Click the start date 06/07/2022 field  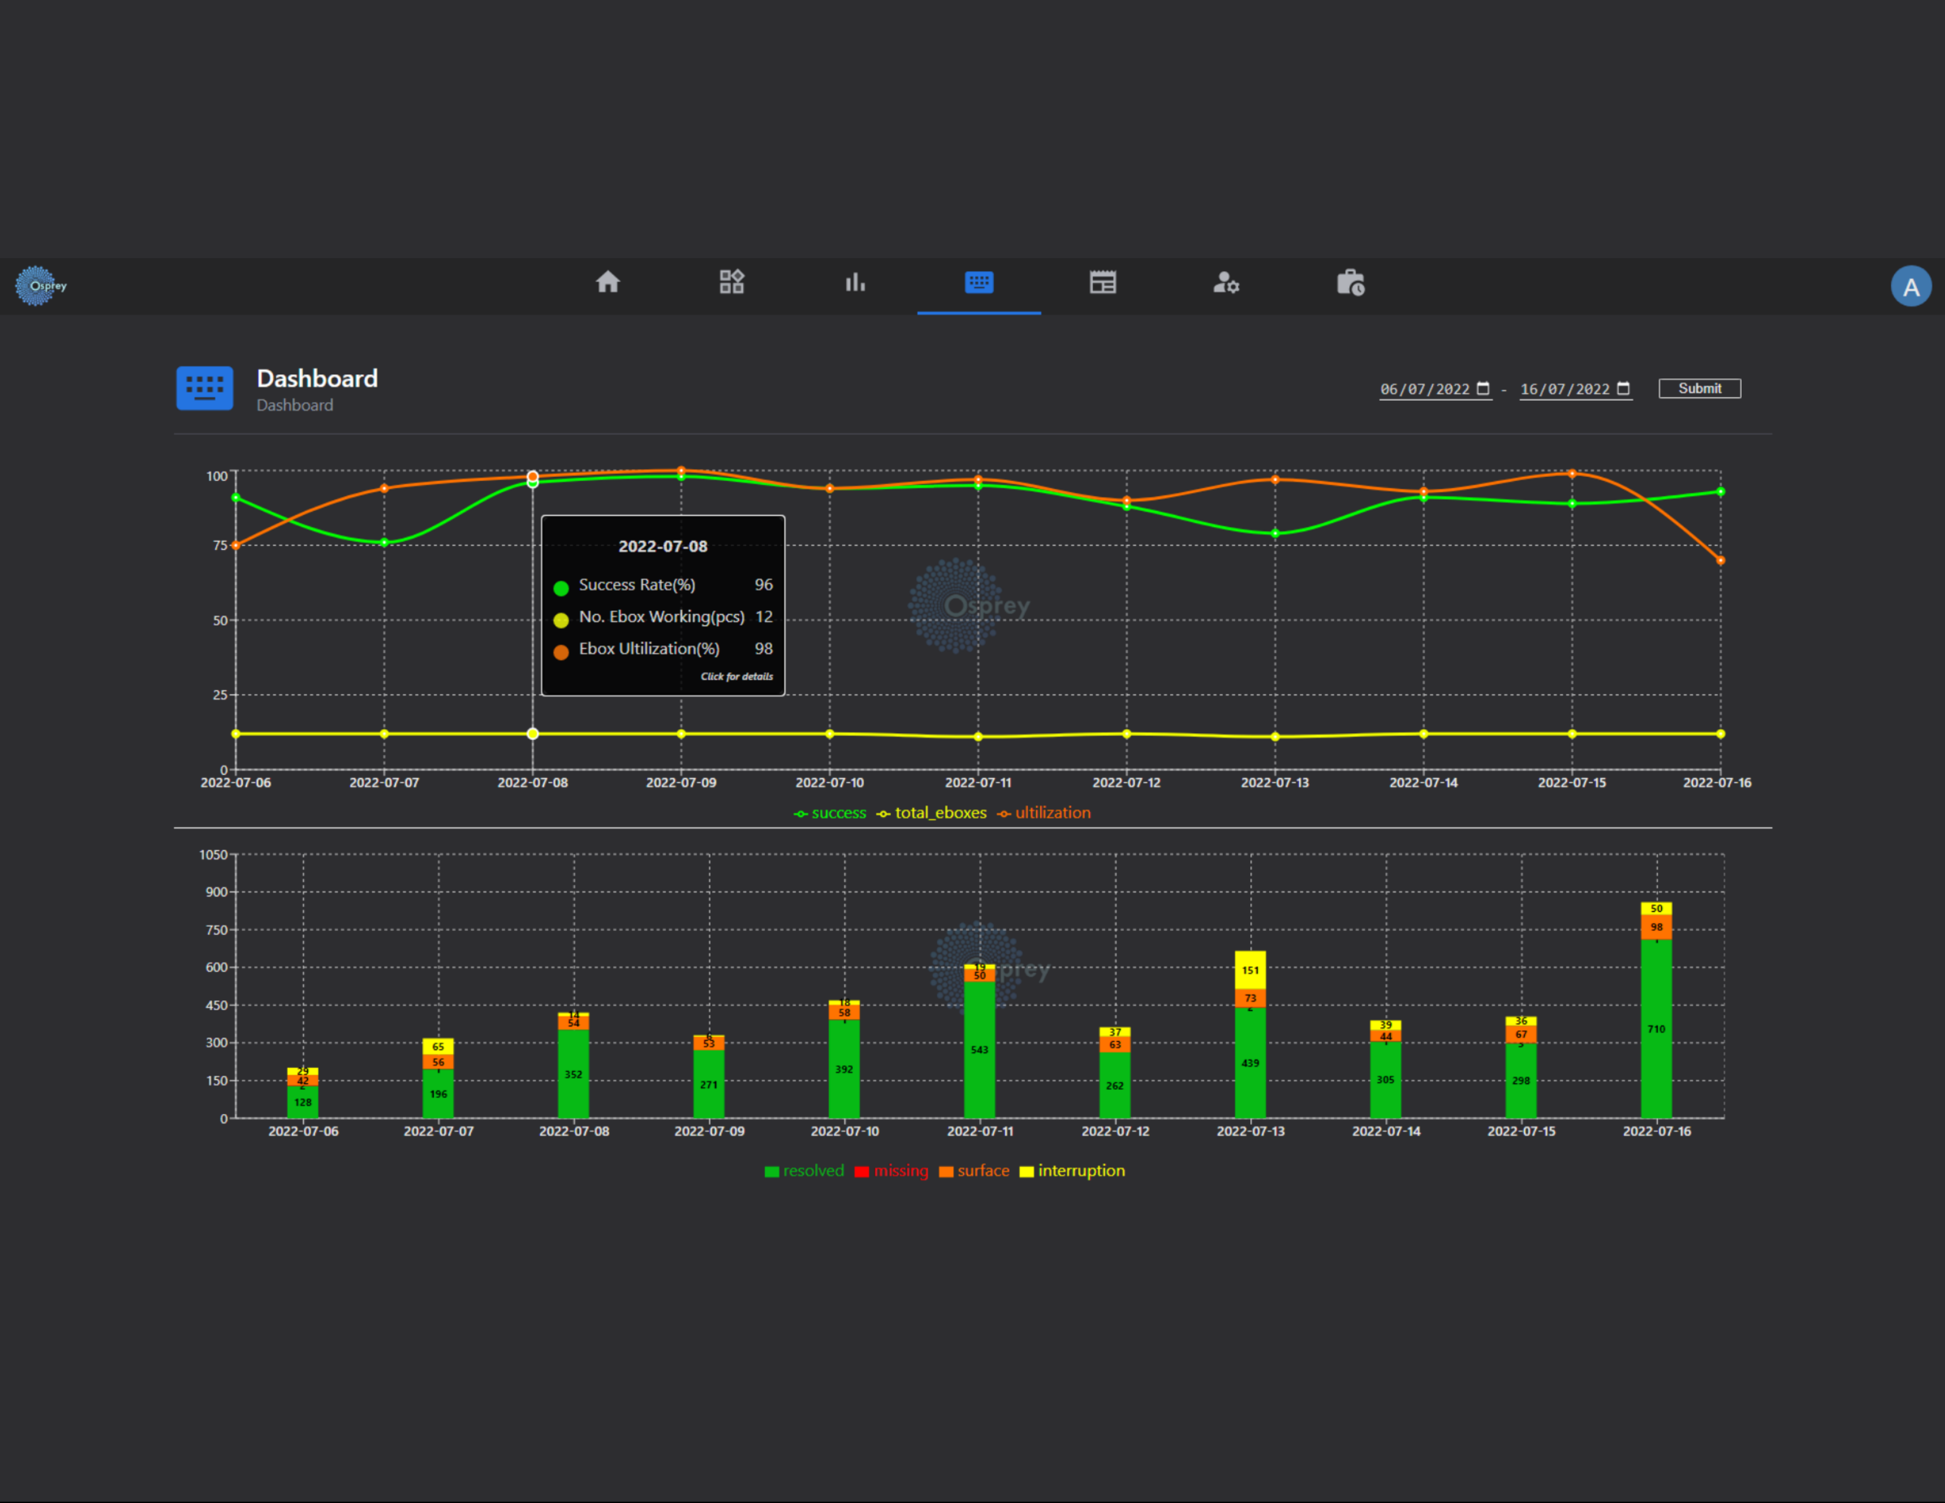(x=1436, y=389)
